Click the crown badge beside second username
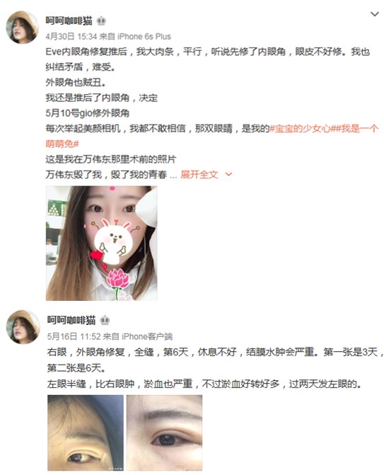 pyautogui.click(x=105, y=320)
